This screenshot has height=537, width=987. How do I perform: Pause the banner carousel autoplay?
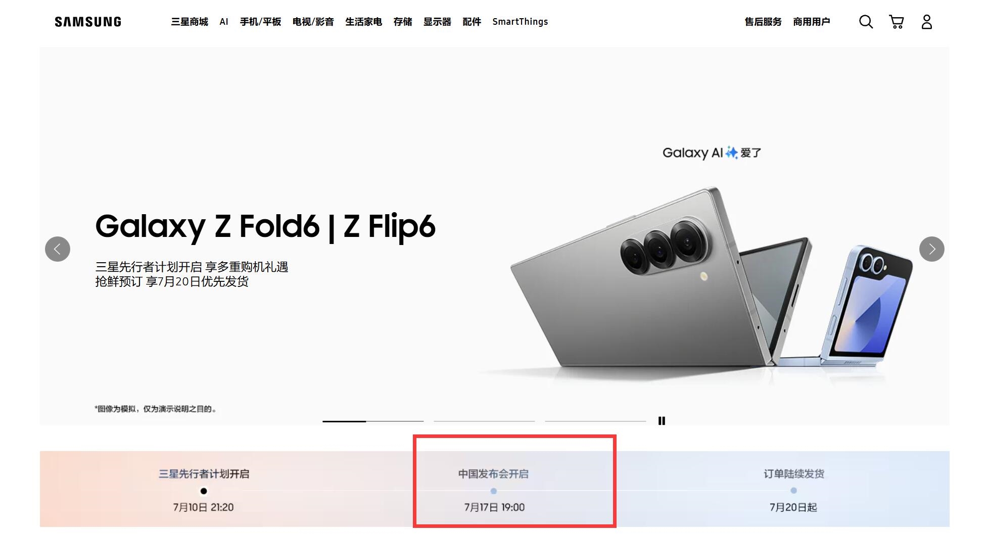pyautogui.click(x=662, y=421)
